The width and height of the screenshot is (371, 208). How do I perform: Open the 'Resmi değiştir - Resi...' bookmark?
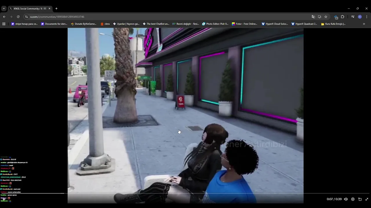click(x=185, y=24)
